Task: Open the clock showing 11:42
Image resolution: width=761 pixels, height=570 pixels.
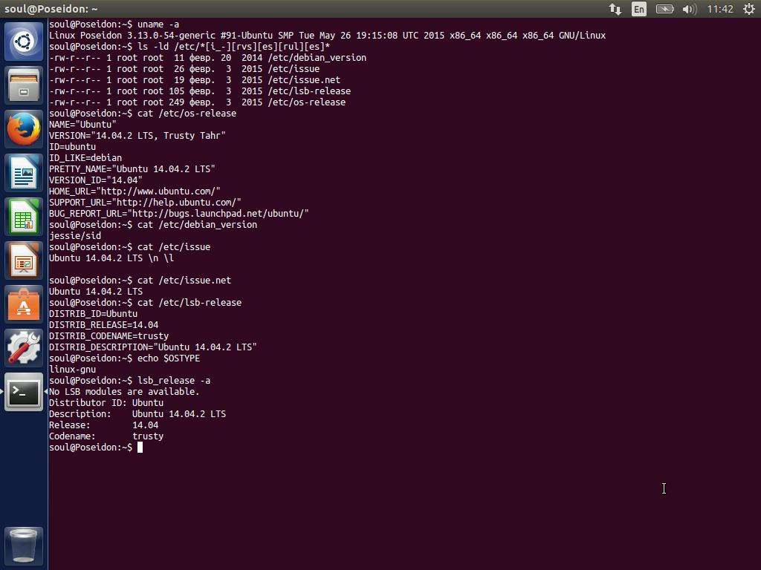Action: 720,9
